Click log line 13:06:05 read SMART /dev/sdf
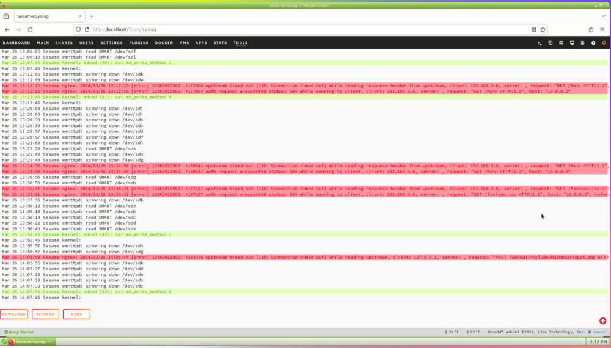Screen dimensions: 611x348 (x=69, y=51)
